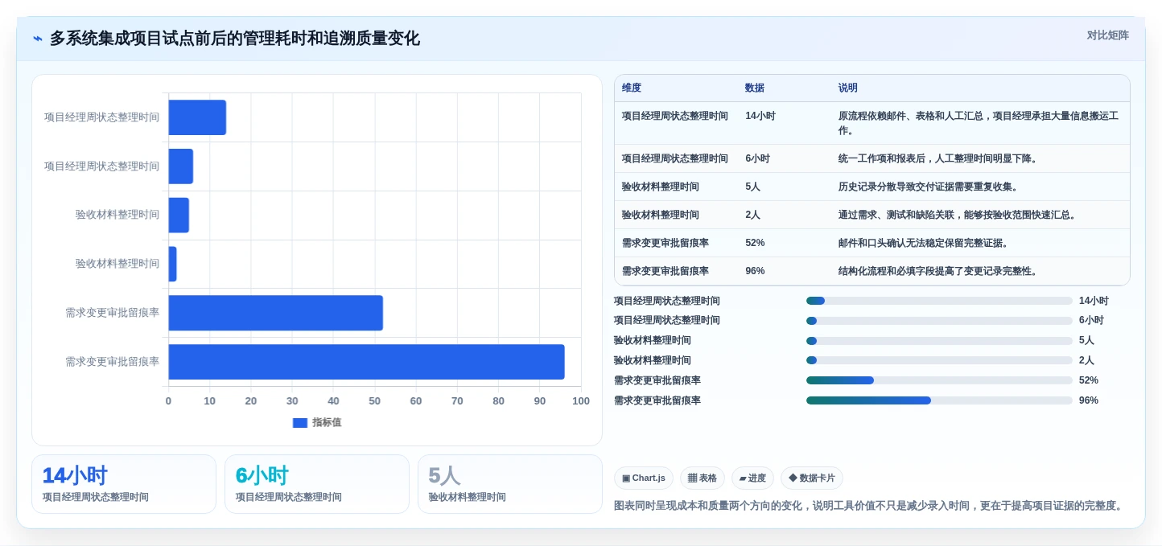Click the progress bar labeled 6小时
Image resolution: width=1162 pixels, height=546 pixels.
pos(939,321)
